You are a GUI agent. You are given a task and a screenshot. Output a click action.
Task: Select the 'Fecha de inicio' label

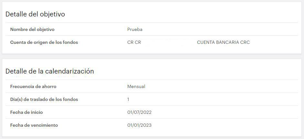[26, 112]
